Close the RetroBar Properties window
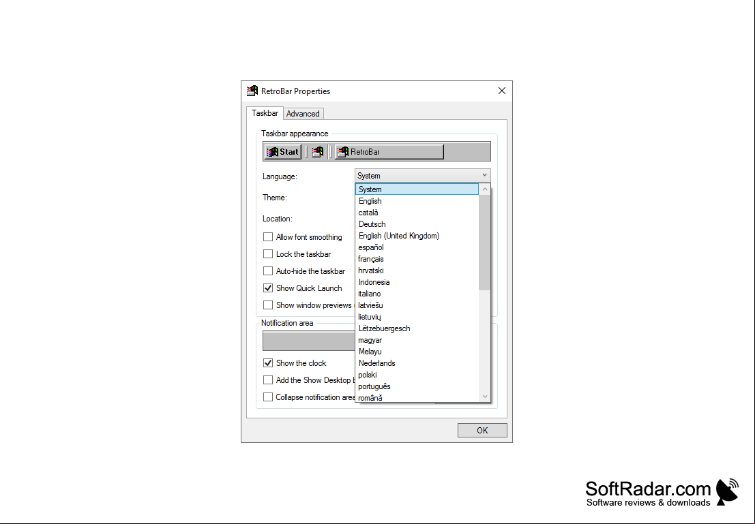Screen dimensions: 755x524 coord(502,91)
